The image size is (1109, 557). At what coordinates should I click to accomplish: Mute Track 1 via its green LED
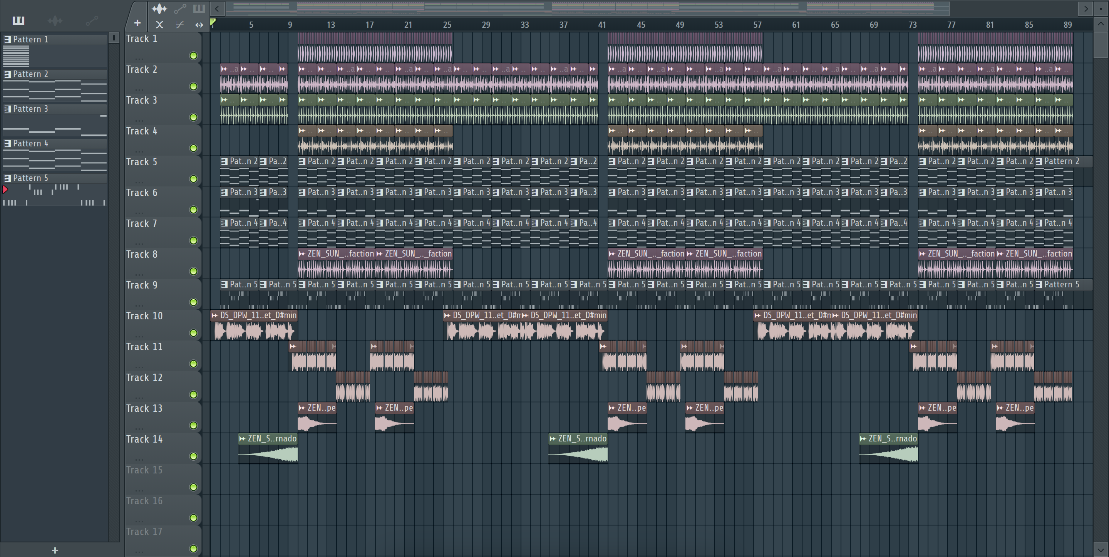tap(193, 55)
